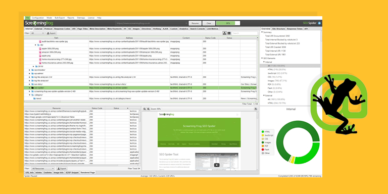The image size is (388, 194).
Task: Expand the wp-includes/ folder
Action: click(29, 70)
